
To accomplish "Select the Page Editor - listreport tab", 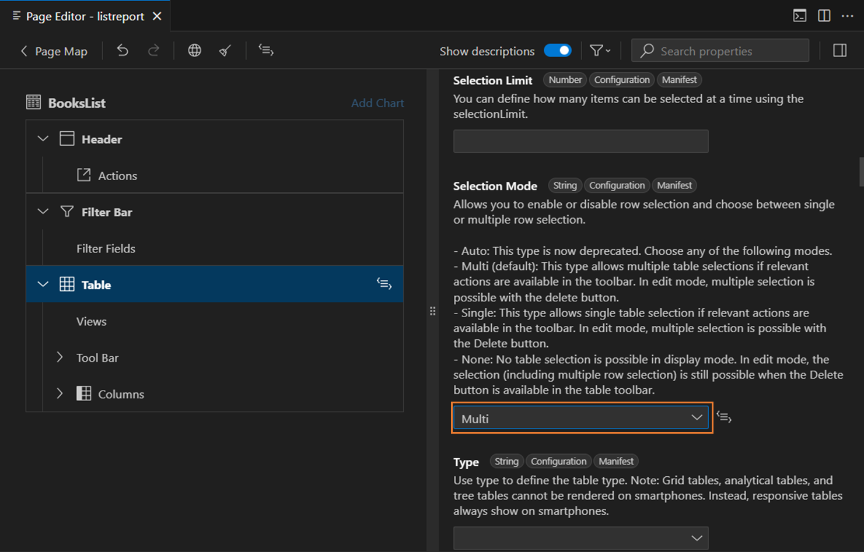I will tap(85, 16).
